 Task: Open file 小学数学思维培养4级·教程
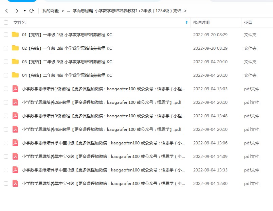point(102,130)
